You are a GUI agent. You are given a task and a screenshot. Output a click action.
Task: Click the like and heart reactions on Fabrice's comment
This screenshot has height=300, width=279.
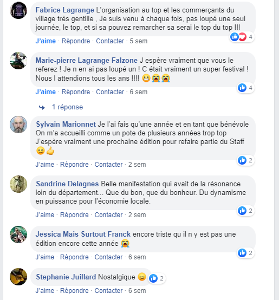[242, 37]
